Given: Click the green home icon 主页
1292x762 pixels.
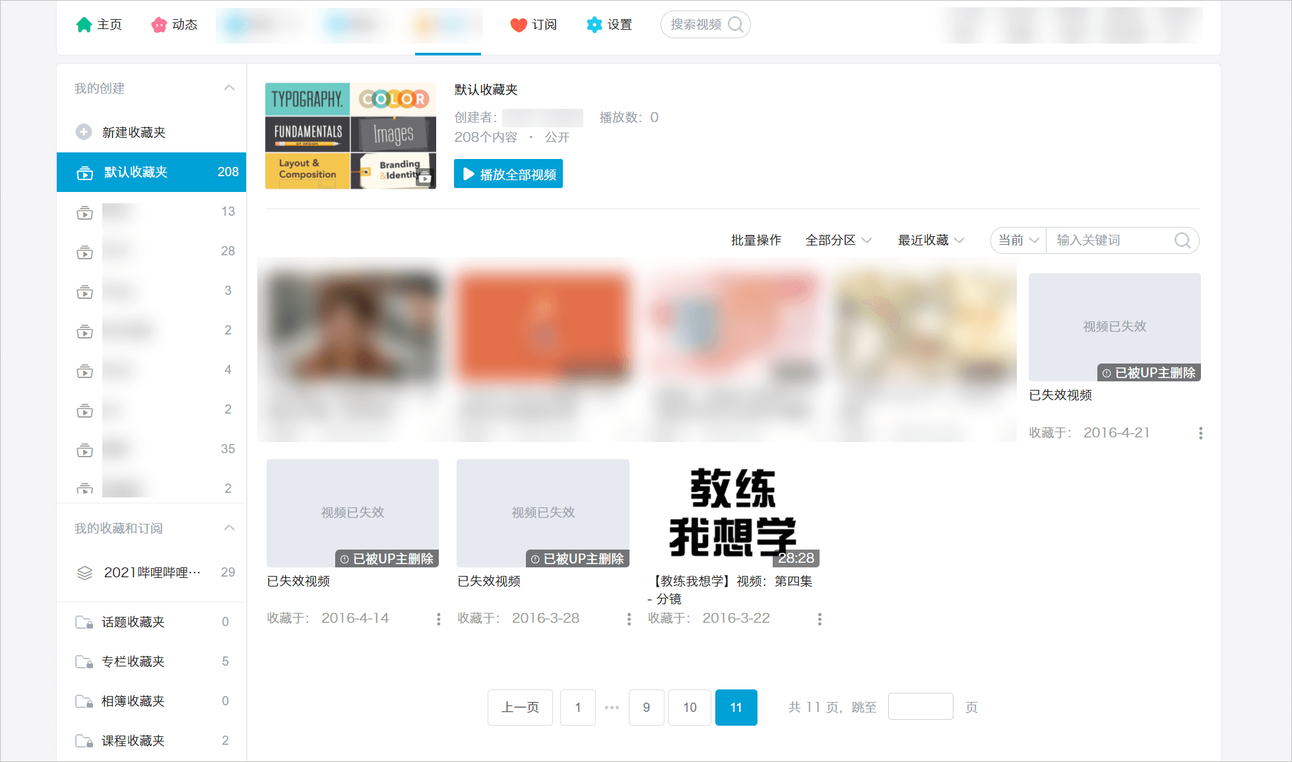Looking at the screenshot, I should [x=84, y=25].
